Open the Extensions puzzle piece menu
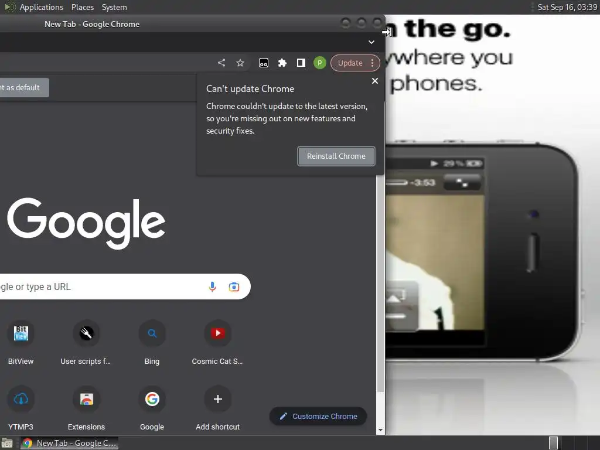Image resolution: width=600 pixels, height=450 pixels. [282, 63]
